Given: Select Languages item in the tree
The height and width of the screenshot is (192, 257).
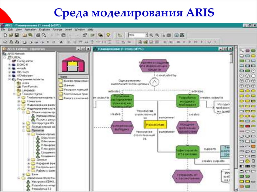Looking at the screenshot, I should (x=29, y=90).
